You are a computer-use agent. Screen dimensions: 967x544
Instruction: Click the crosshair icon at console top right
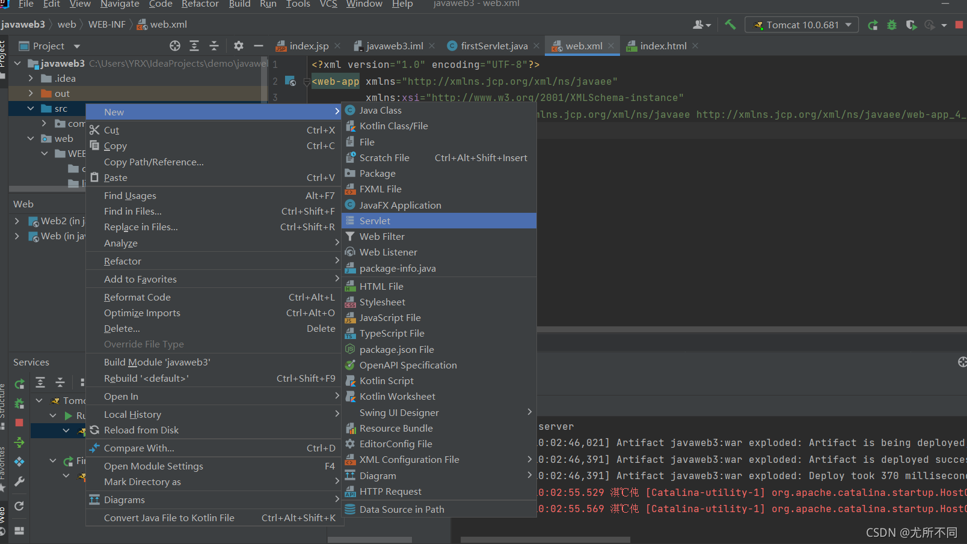[x=962, y=362]
